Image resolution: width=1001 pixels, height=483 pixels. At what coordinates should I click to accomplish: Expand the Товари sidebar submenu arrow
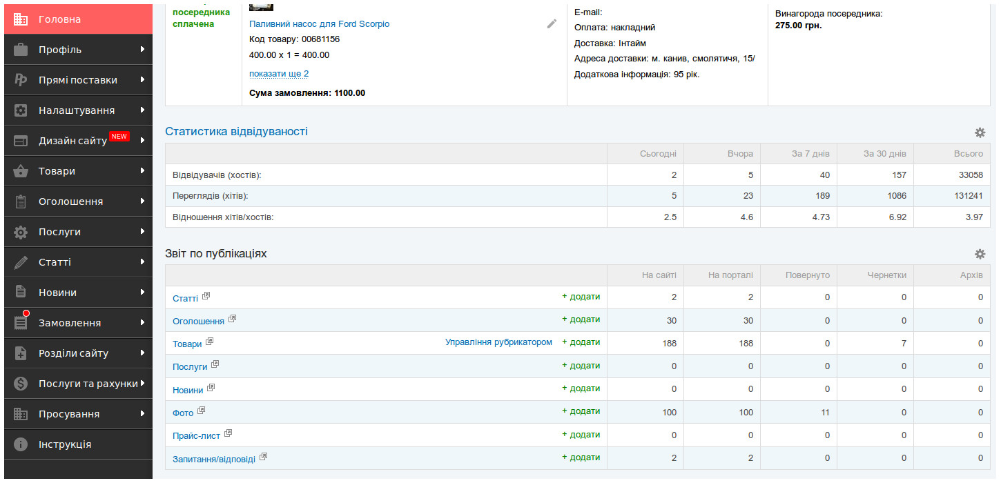pos(142,171)
